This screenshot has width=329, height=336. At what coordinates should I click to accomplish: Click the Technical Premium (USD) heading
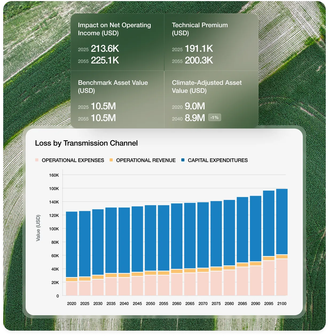[200, 29]
